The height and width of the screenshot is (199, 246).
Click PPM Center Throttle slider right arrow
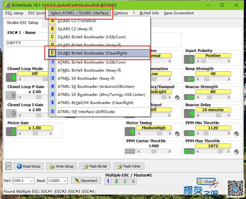[x=170, y=152]
